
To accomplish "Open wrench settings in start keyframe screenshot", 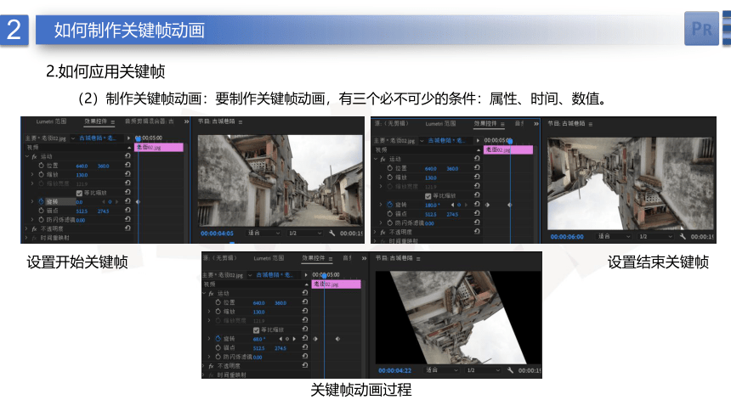I will click(332, 233).
